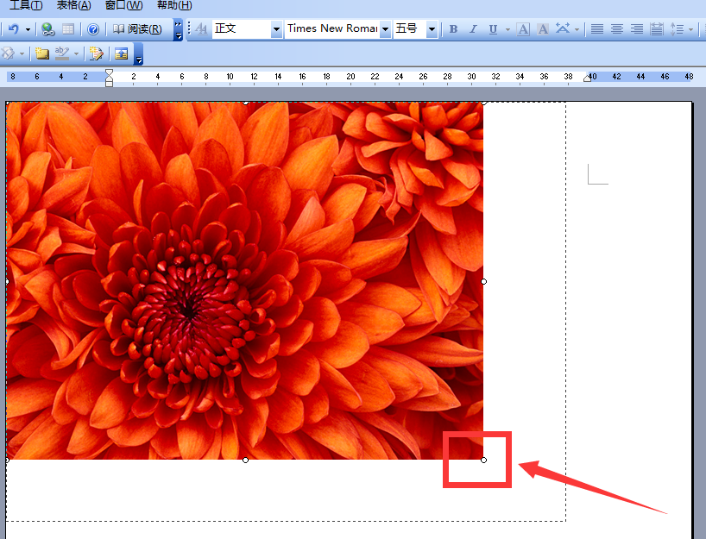706x539 pixels.
Task: Click the Styles and Formatting AA icon
Action: point(201,29)
